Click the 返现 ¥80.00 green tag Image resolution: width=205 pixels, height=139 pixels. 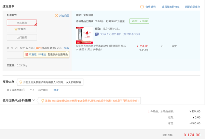tap(139, 21)
